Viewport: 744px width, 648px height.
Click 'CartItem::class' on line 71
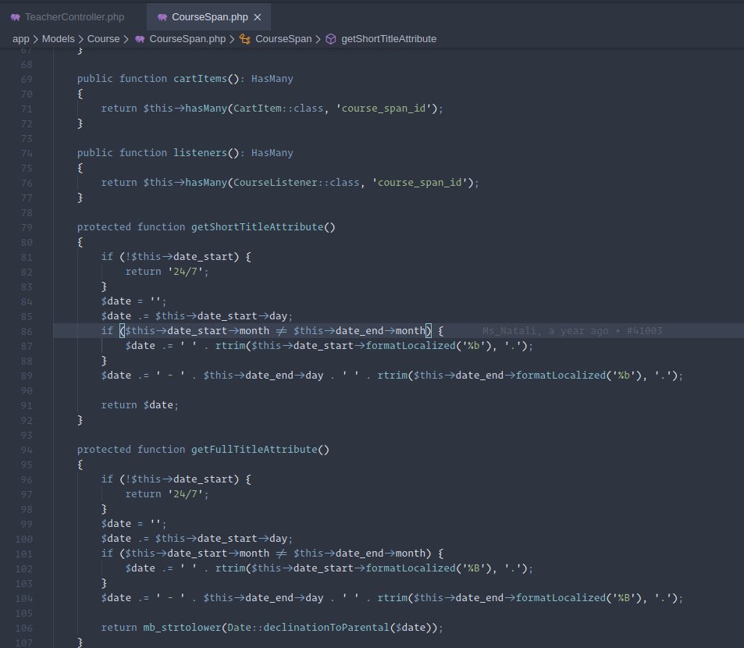(278, 109)
